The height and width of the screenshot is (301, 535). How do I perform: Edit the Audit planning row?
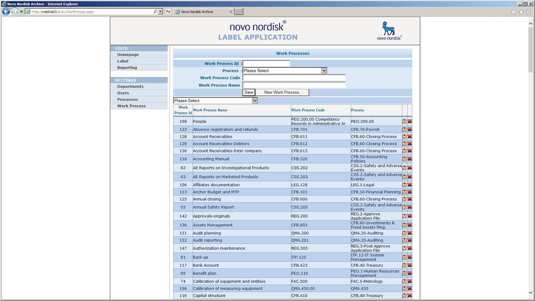pyautogui.click(x=404, y=233)
